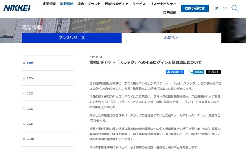This screenshot has width=246, height=153.
Task: Share via LinkedIn 共有する button
Action: click(x=197, y=72)
